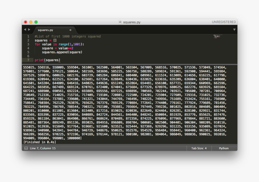Open the panel switcher in status bar
This screenshot has height=182, width=259.
point(26,148)
